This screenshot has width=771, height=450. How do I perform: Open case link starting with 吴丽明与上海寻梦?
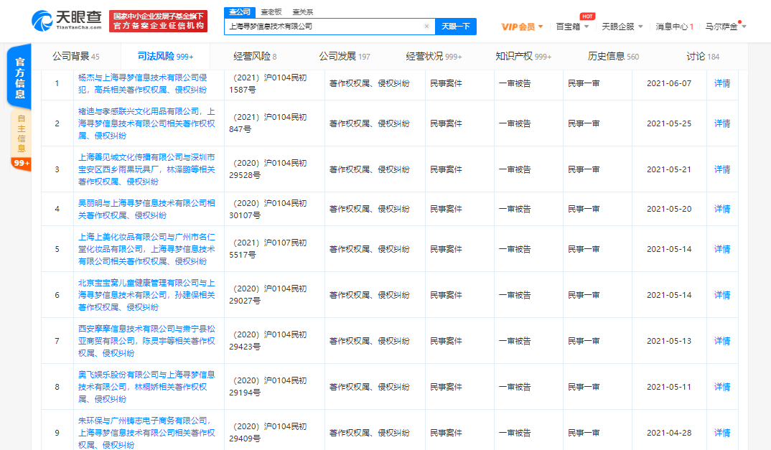click(146, 209)
